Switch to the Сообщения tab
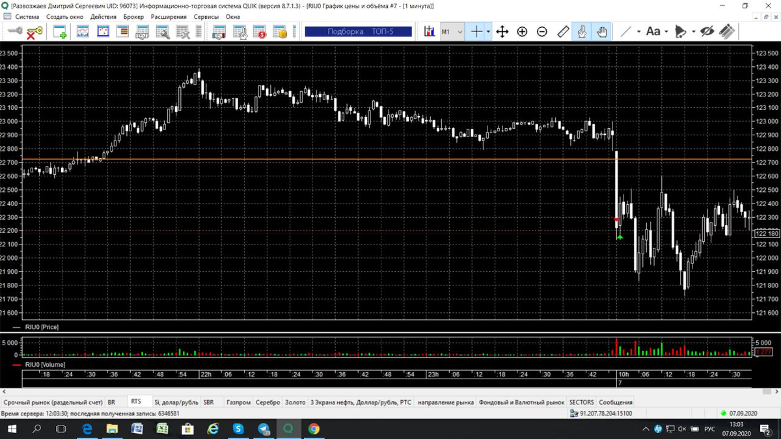 tap(616, 403)
